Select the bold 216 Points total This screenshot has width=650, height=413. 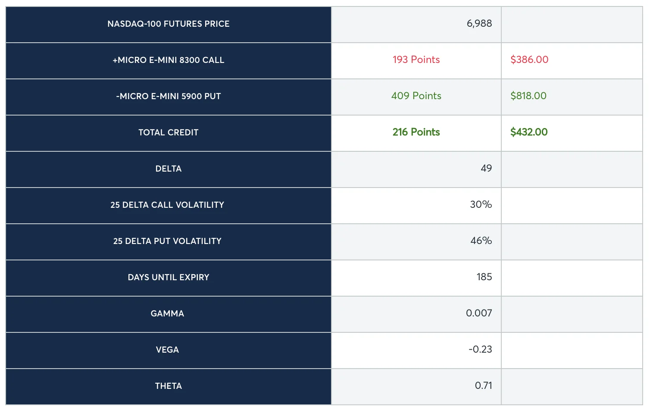click(416, 132)
